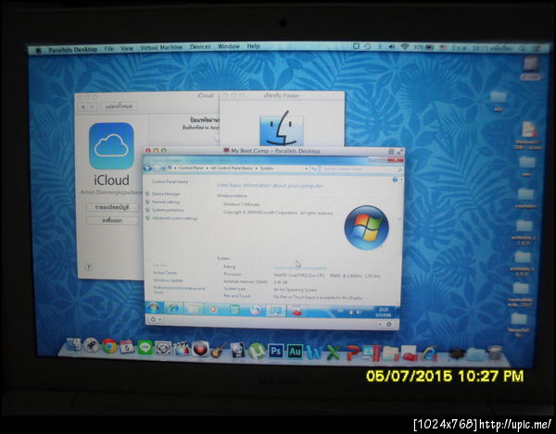
Task: Open System protection link
Action: 168,210
